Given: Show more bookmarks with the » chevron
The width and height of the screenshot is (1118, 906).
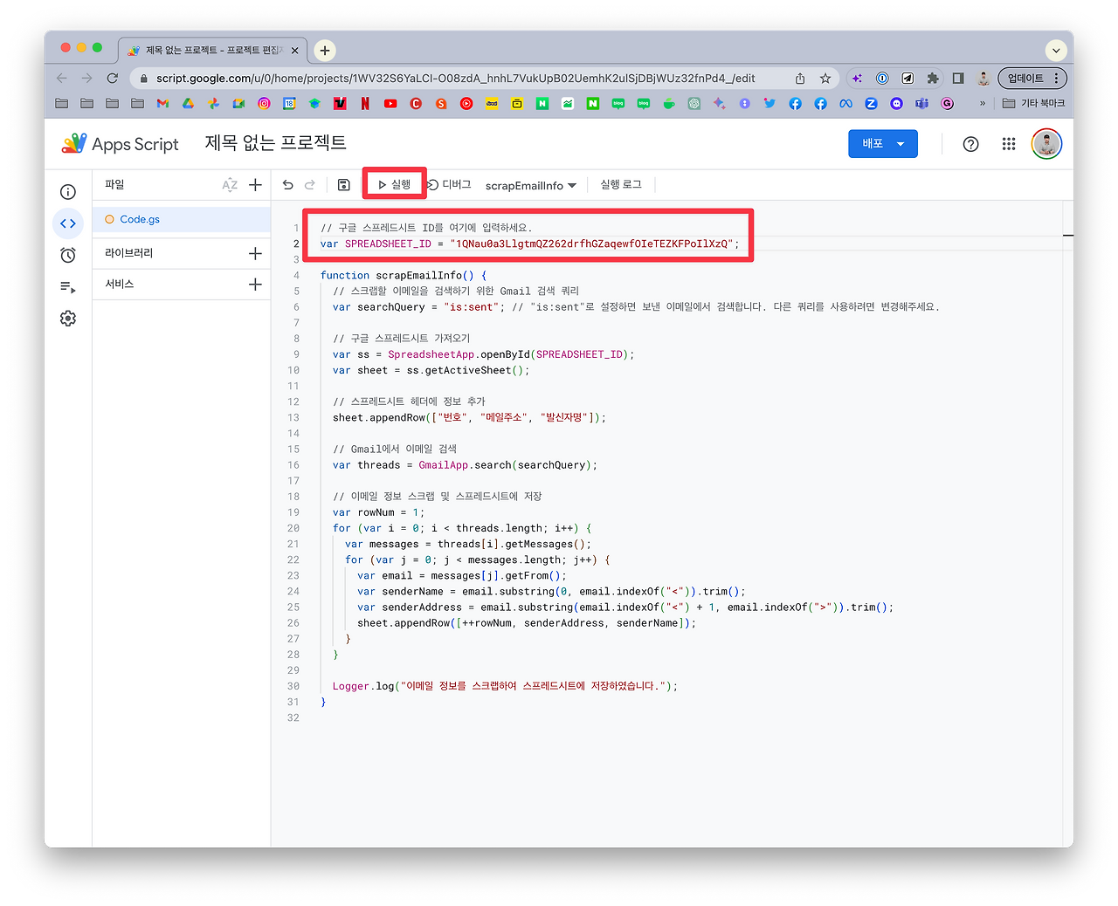Looking at the screenshot, I should tap(983, 104).
